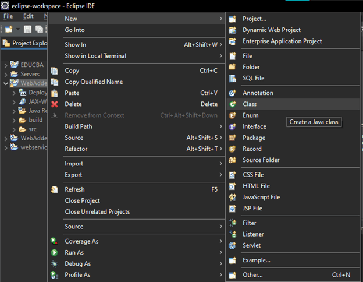The image size is (363, 282).
Task: Click the Record icon
Action: point(232,149)
